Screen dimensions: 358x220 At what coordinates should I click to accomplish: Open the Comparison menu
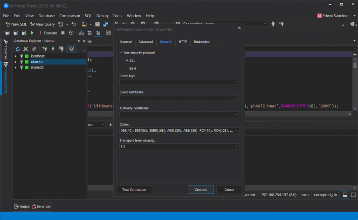pos(69,16)
